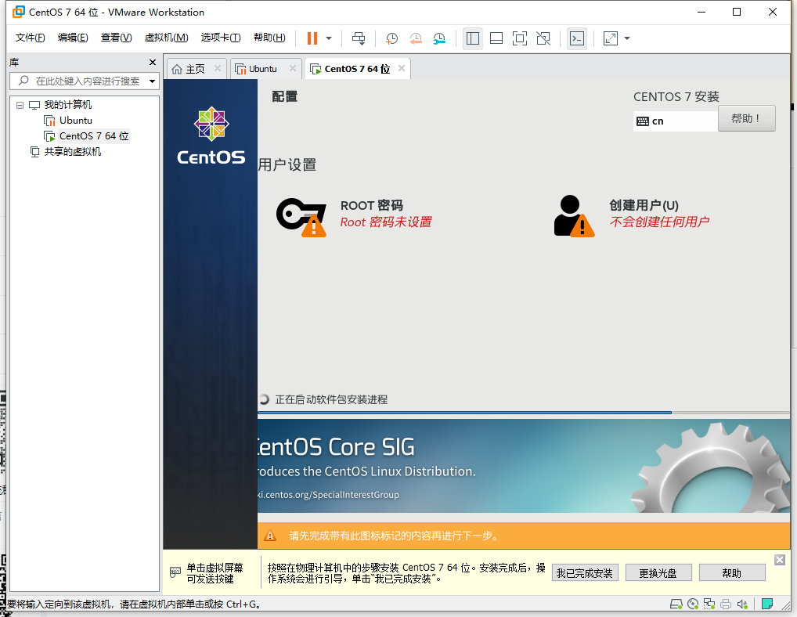This screenshot has height=617, width=797.
Task: Open the 选项卡(T) menu
Action: [221, 38]
